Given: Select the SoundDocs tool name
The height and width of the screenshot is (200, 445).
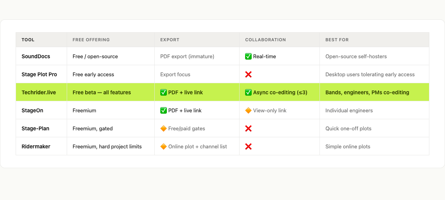Looking at the screenshot, I should tap(36, 56).
